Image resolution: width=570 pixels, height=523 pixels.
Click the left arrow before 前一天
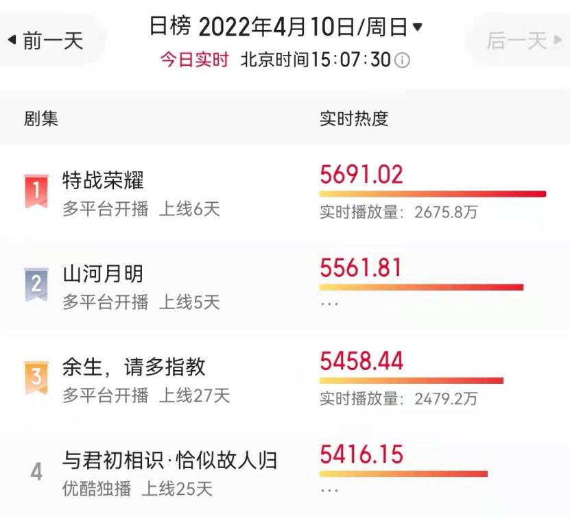(12, 40)
